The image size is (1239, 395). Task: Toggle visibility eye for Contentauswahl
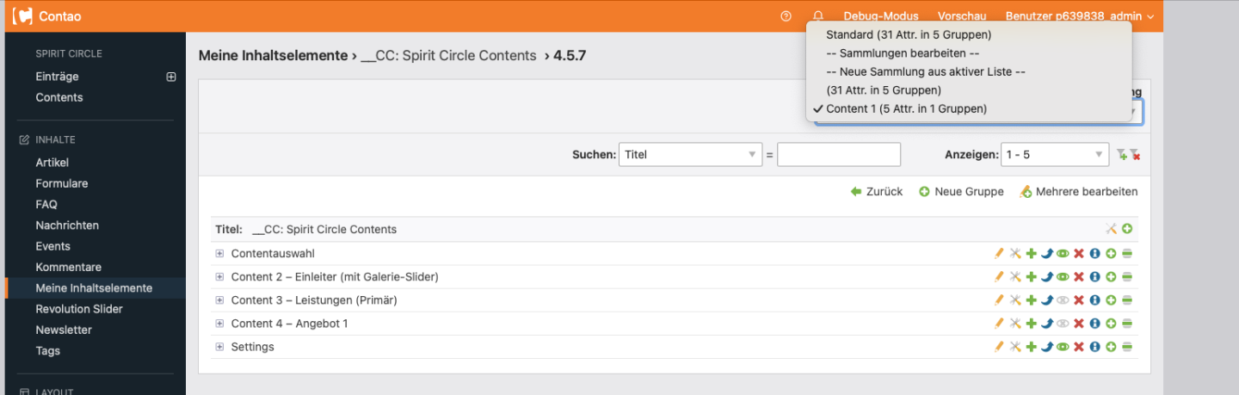1063,254
